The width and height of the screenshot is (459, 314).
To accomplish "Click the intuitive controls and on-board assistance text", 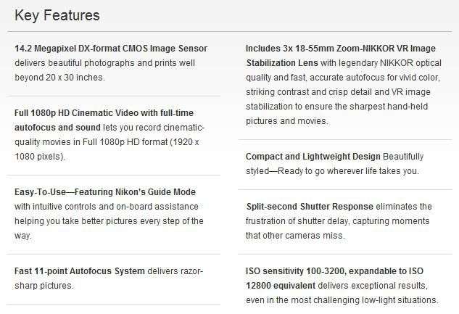I will [107, 207].
